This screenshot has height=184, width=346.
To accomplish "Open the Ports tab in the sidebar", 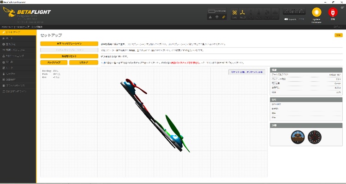I will click(x=18, y=38).
